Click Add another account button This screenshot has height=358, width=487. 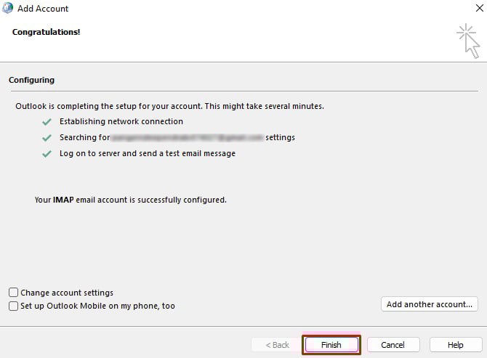430,304
